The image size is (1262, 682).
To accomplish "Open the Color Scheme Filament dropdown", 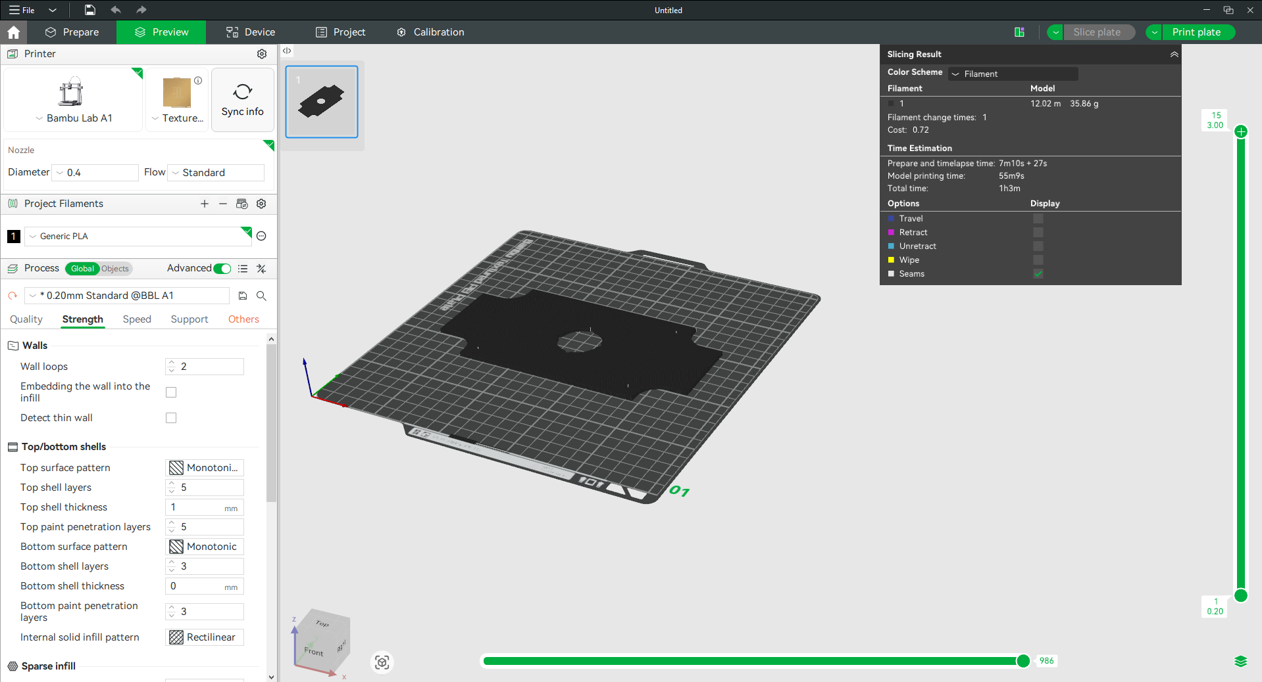I will pyautogui.click(x=1013, y=74).
